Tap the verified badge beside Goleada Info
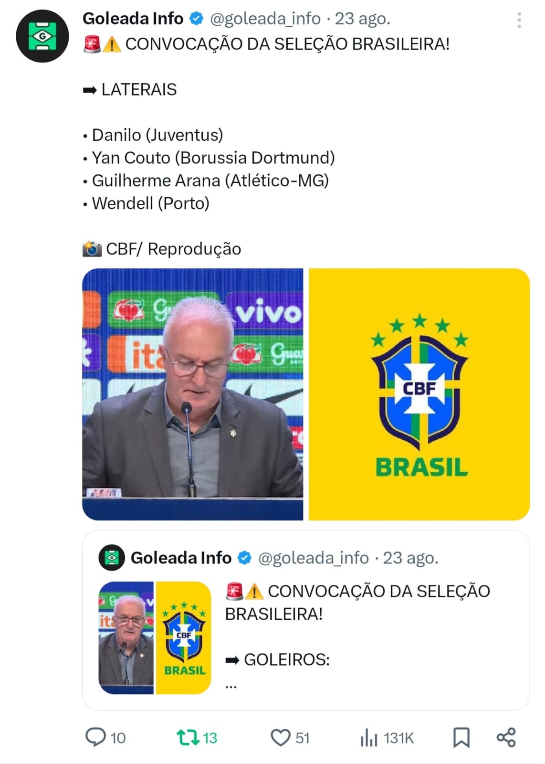545x764 pixels. [x=196, y=19]
